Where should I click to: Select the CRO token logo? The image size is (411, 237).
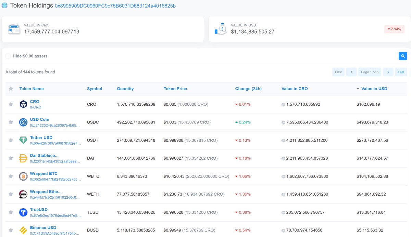coord(23,104)
